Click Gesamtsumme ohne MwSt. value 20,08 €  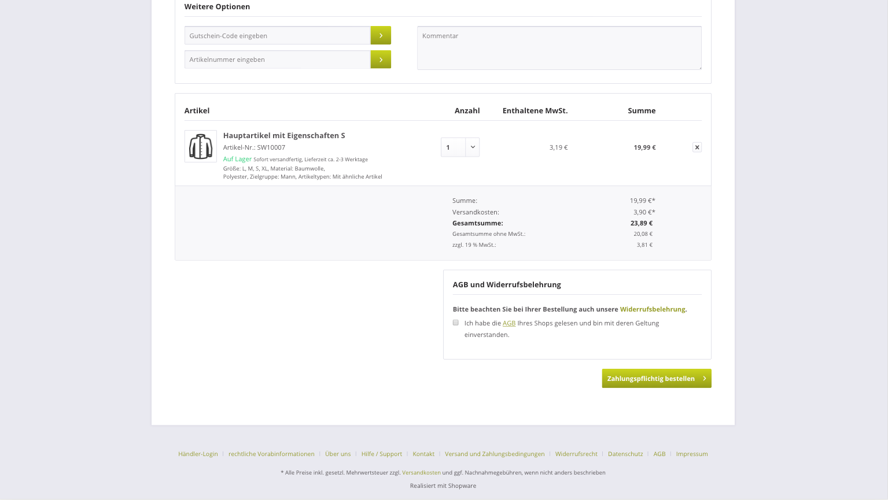(x=643, y=234)
